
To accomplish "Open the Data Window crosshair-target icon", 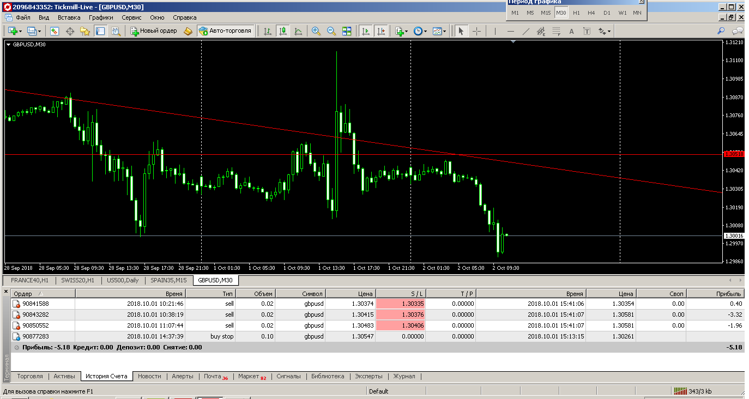I will point(70,31).
